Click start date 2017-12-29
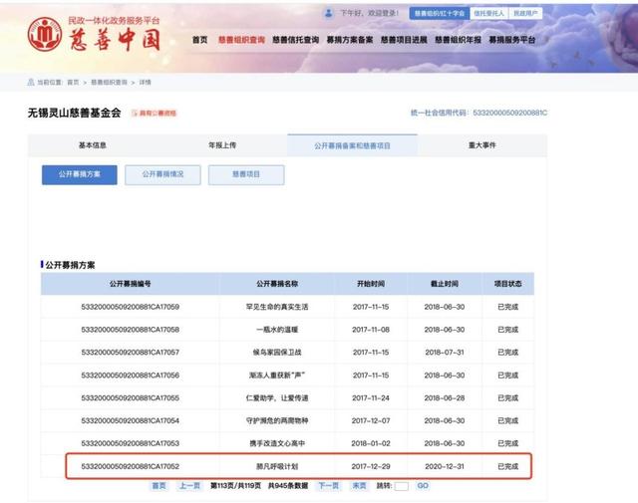Image resolution: width=638 pixels, height=503 pixels. pos(371,466)
